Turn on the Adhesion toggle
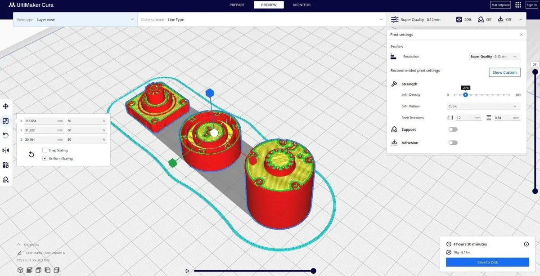Image resolution: width=540 pixels, height=276 pixels. (453, 142)
